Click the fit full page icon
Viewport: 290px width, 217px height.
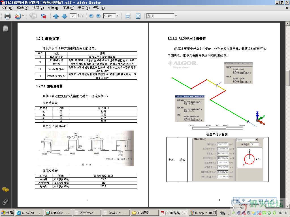[x=138, y=16]
